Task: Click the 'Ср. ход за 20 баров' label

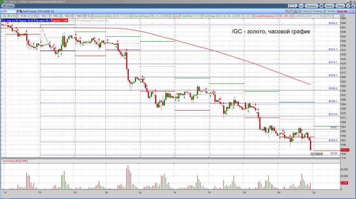Action: coord(18,20)
